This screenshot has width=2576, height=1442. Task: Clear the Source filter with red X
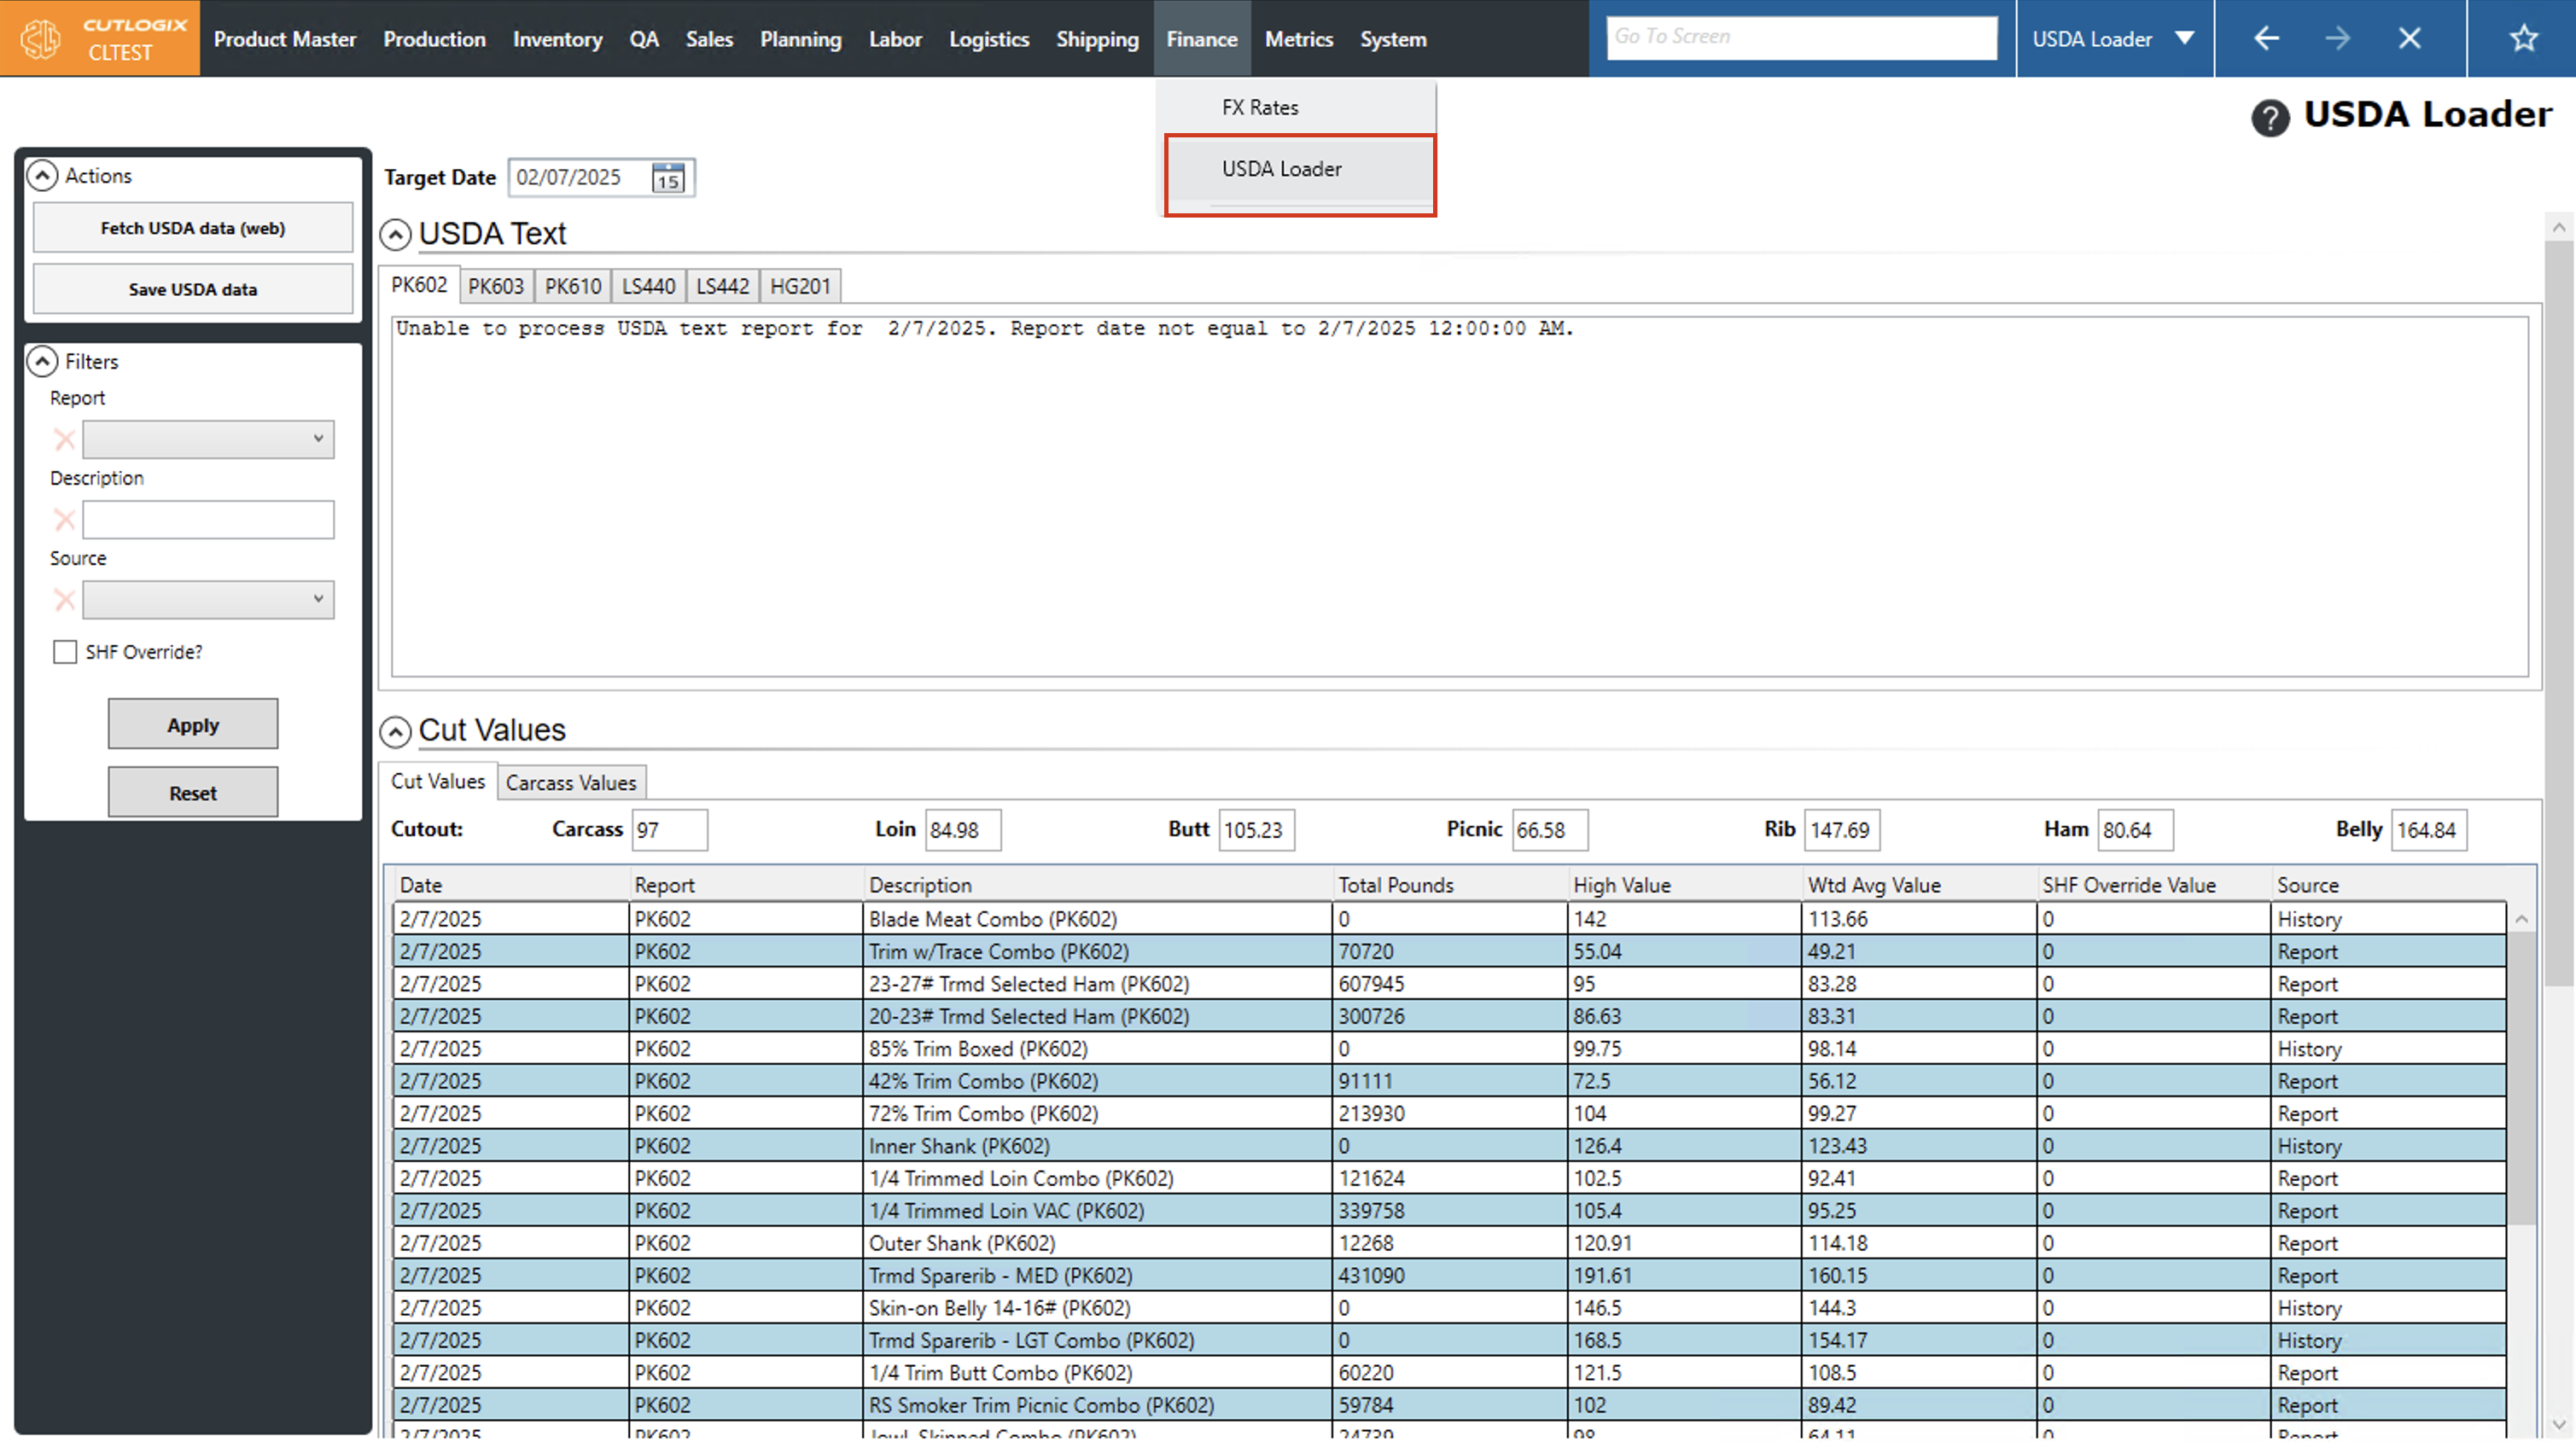pyautogui.click(x=64, y=600)
